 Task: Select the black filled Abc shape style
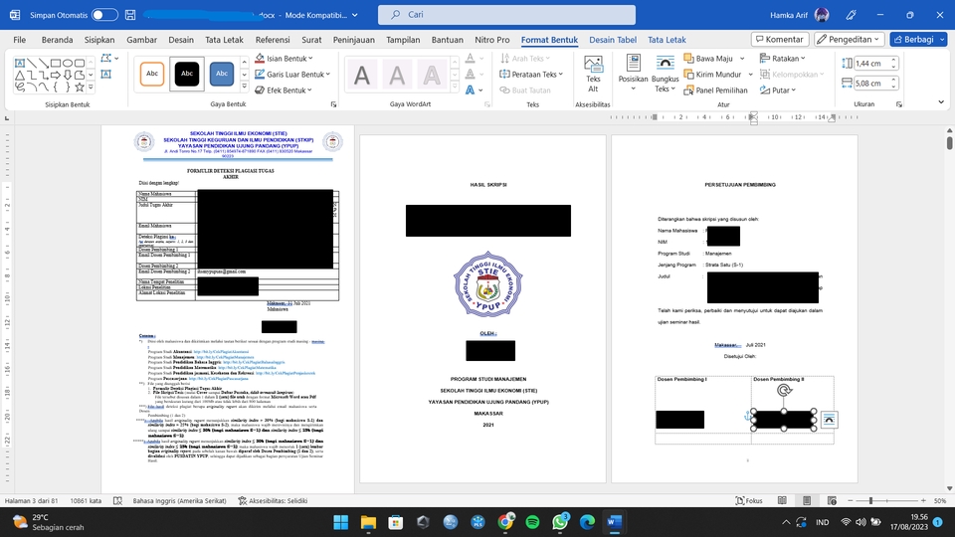coord(187,74)
